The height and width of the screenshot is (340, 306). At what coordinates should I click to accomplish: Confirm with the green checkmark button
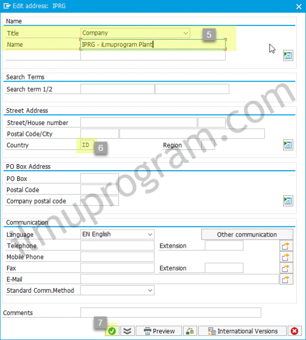pyautogui.click(x=112, y=331)
